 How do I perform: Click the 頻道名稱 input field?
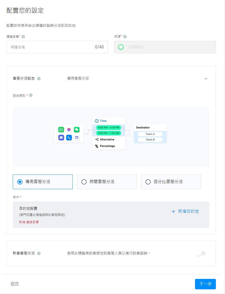tap(57, 47)
